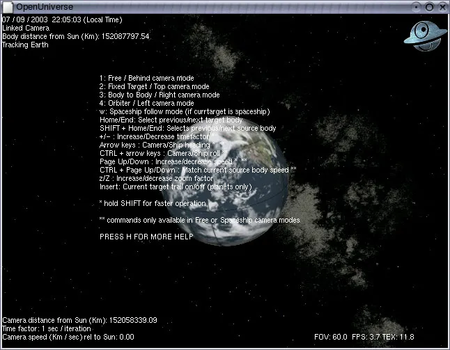The width and height of the screenshot is (450, 350).
Task: Maximize the OpenUniverse window
Action: (429, 7)
